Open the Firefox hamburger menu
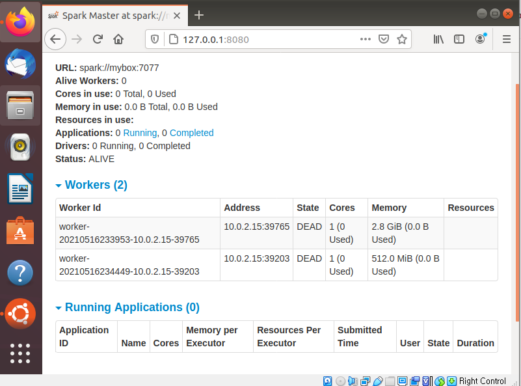Screen dimensions: 521x386 pos(507,39)
